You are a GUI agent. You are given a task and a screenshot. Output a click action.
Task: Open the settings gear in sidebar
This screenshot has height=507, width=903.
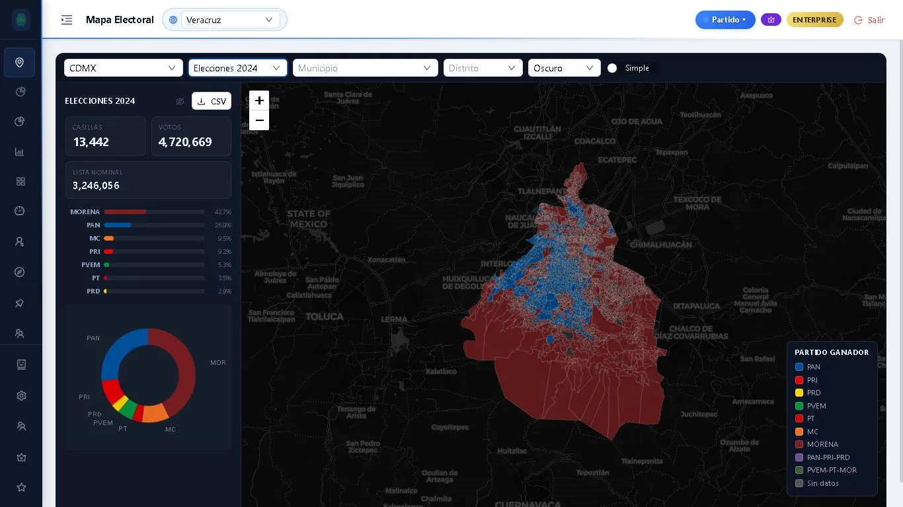[21, 395]
